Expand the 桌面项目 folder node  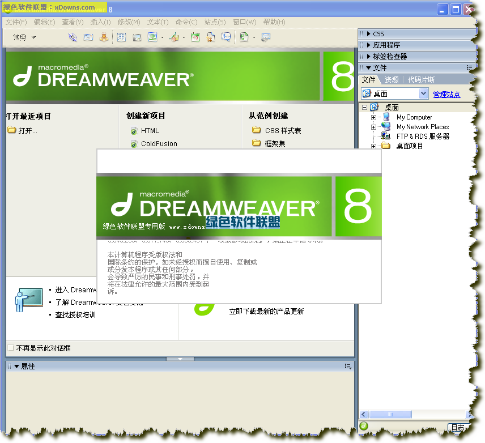(x=373, y=146)
